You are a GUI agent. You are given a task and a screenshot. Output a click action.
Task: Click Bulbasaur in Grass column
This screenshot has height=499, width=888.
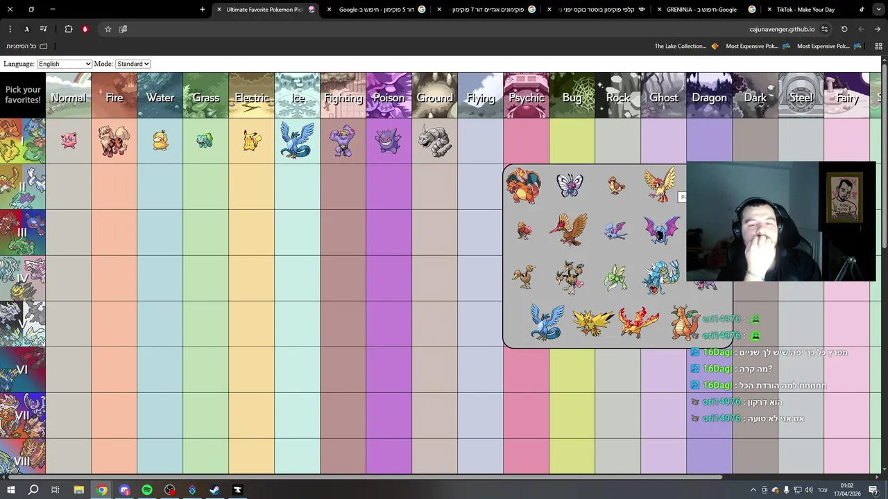tap(206, 141)
